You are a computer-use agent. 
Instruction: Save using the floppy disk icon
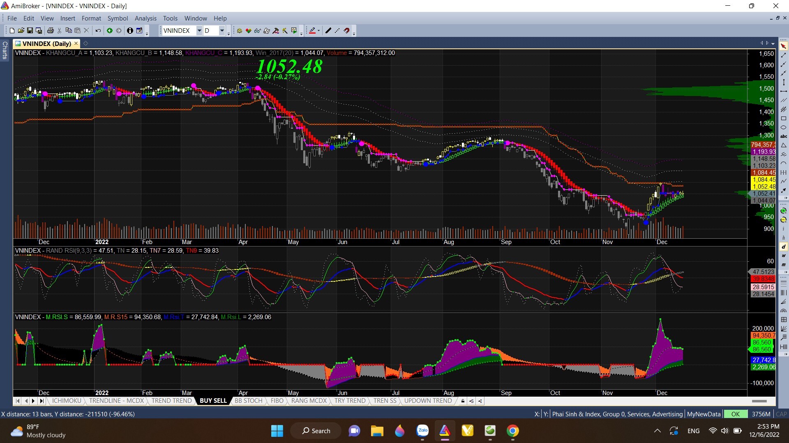click(30, 30)
